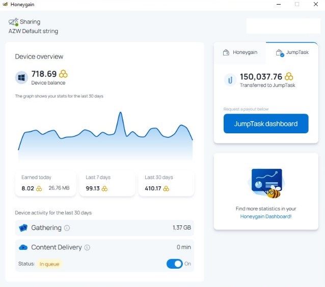Switch to the JumpTask tab
Image resolution: width=325 pixels, height=287 pixels.
click(x=292, y=52)
